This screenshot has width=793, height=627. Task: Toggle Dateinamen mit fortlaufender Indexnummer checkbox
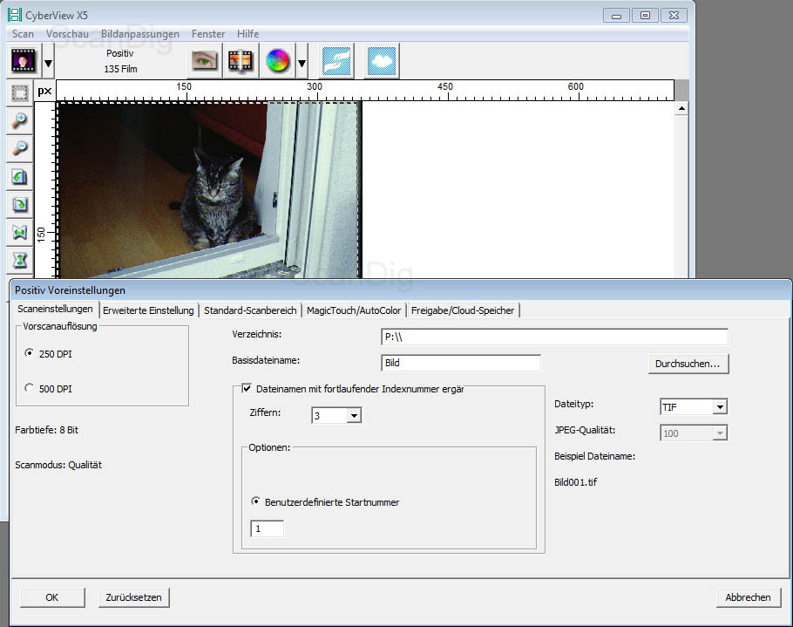pos(247,389)
